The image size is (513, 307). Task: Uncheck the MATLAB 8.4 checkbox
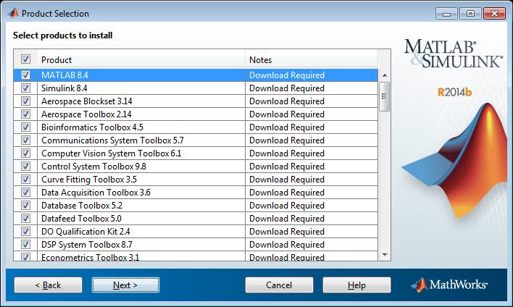(x=26, y=75)
